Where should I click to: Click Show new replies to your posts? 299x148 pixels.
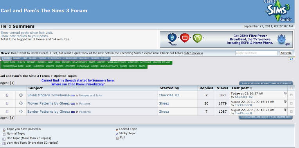click(25, 36)
